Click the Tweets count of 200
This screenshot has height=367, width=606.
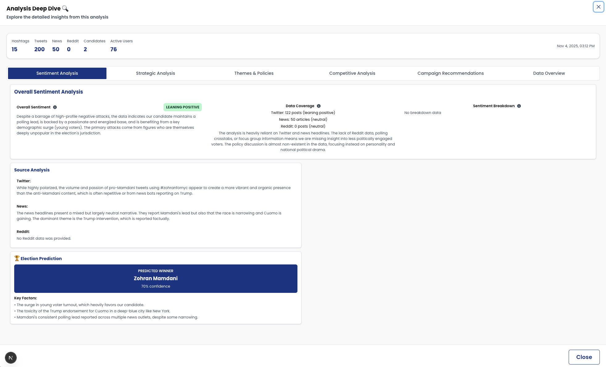tap(39, 49)
